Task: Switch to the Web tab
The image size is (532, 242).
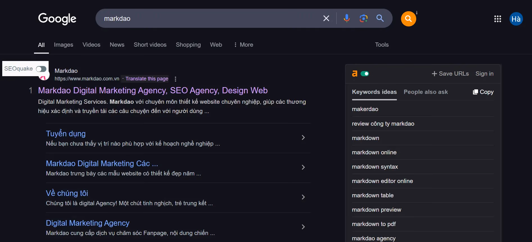Action: click(216, 45)
